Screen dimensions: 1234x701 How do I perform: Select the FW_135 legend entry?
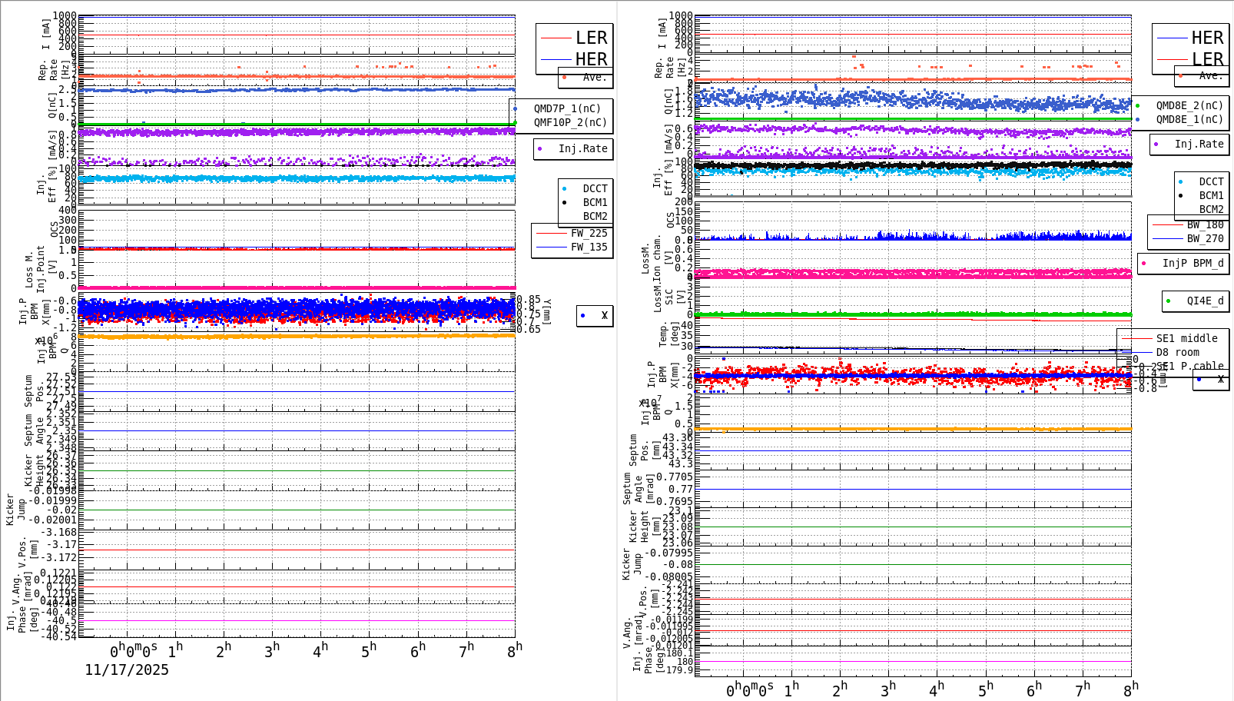[589, 247]
